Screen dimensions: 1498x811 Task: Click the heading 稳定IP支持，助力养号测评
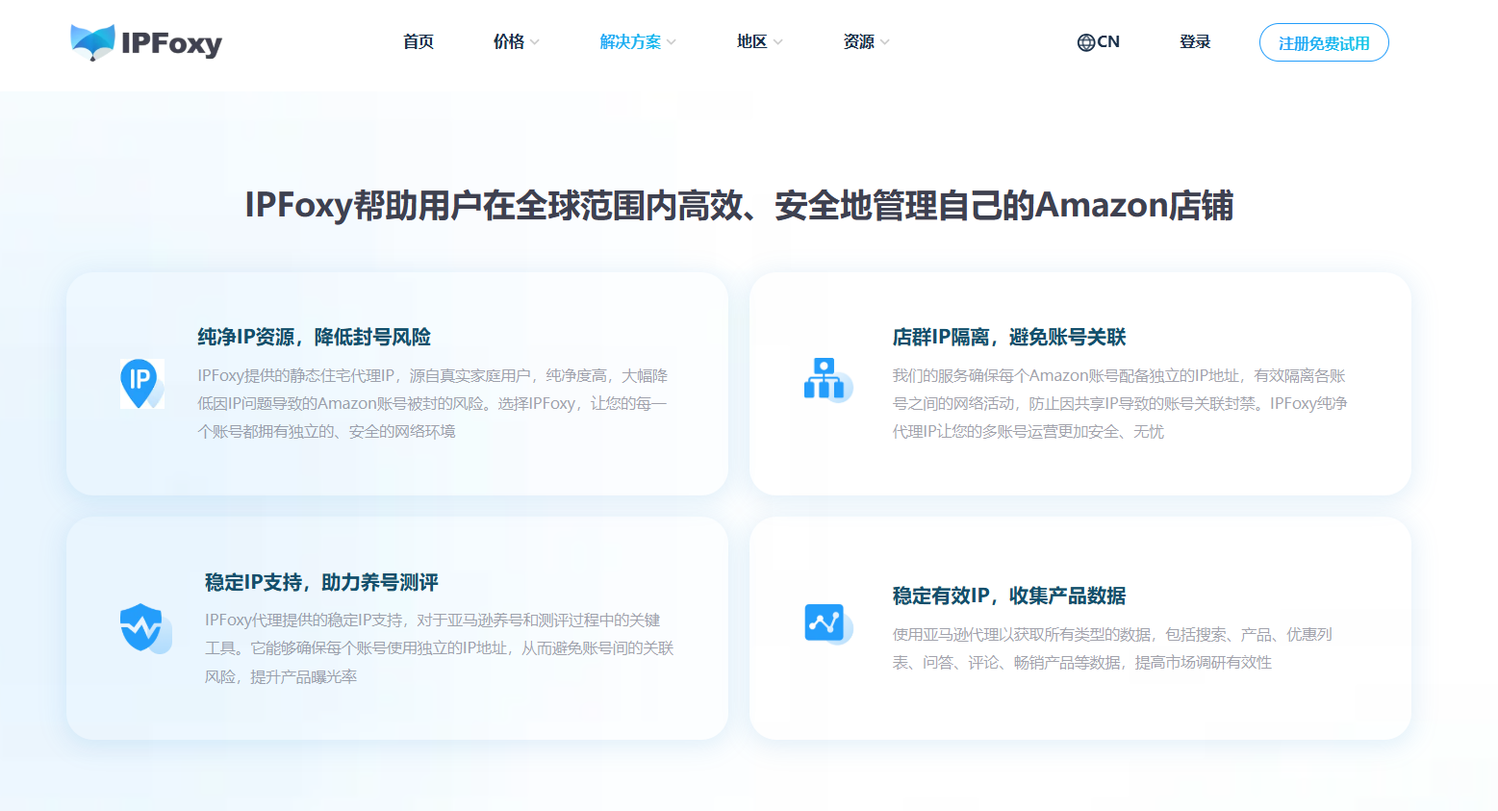tap(321, 582)
